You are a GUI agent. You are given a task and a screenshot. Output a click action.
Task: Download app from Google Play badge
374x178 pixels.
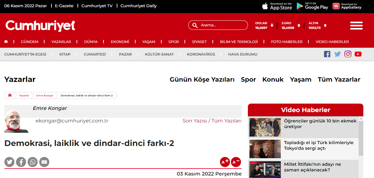click(312, 6)
